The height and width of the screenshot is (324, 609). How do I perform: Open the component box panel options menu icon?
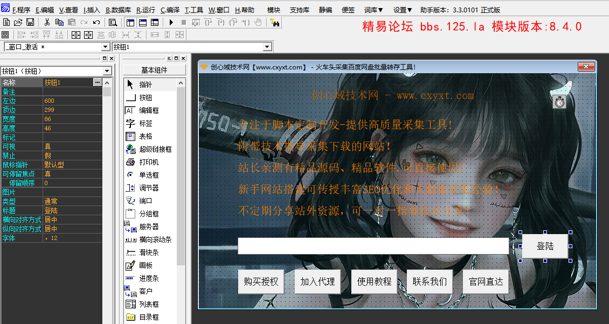pos(169,58)
